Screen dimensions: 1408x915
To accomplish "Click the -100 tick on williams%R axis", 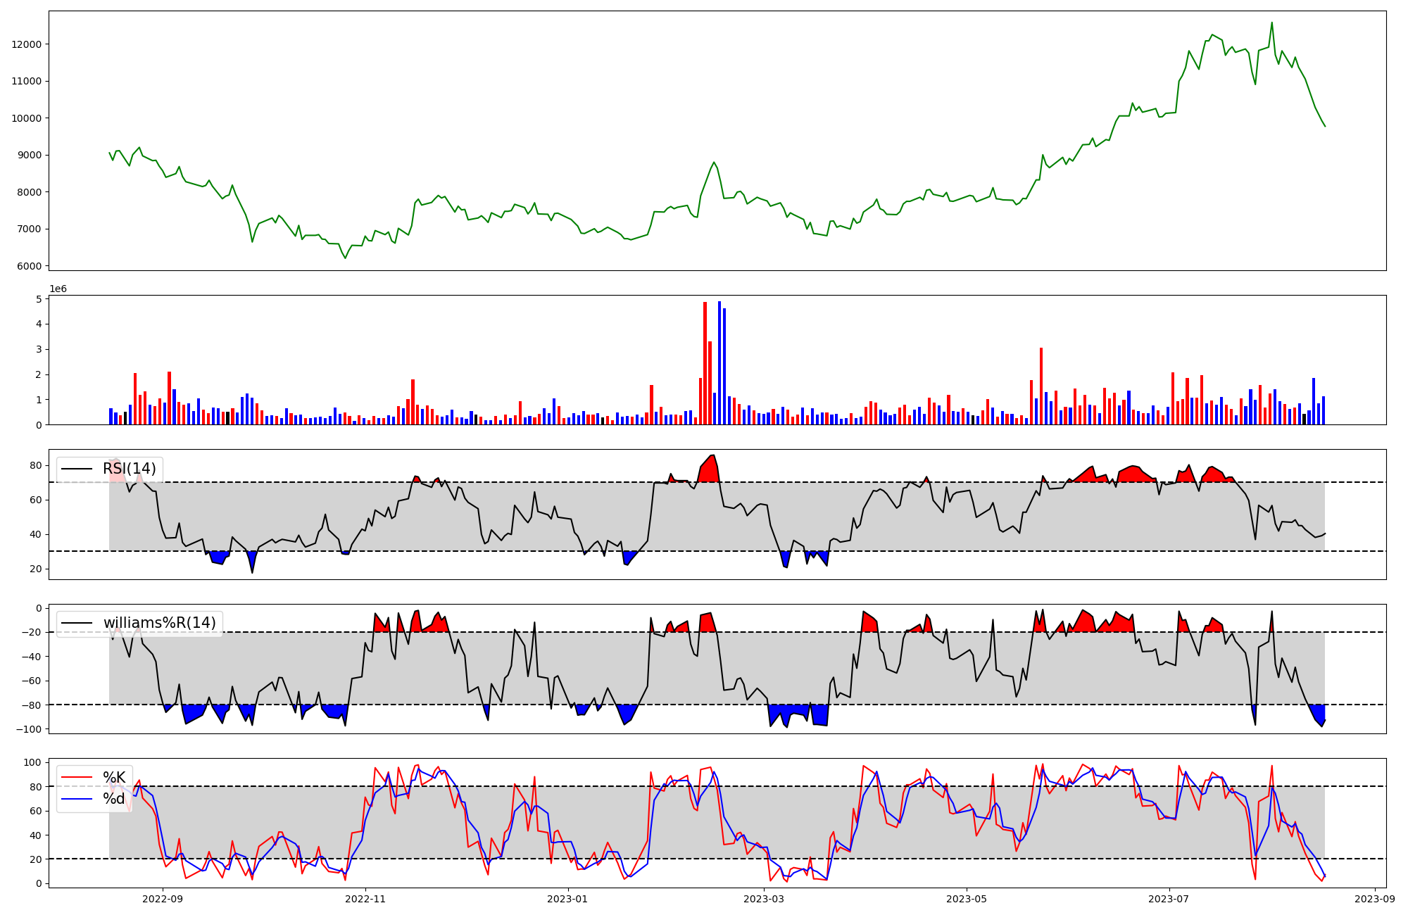I will click(28, 729).
